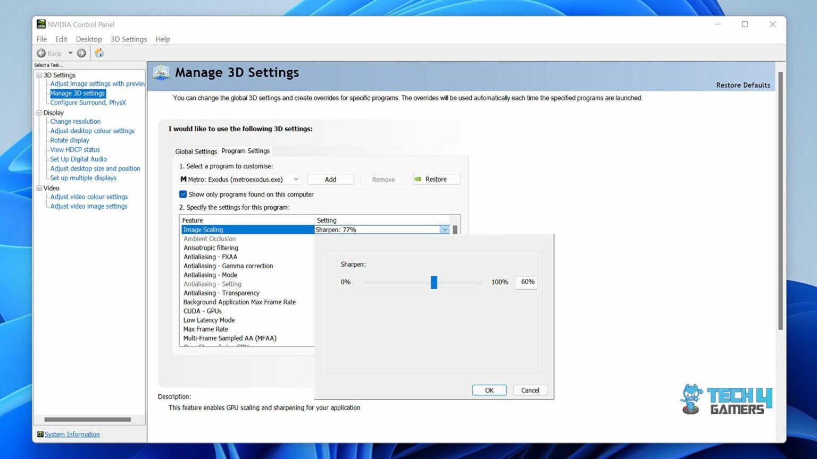Image resolution: width=817 pixels, height=459 pixels.
Task: Open Adjust desktop colour settings
Action: click(x=92, y=131)
